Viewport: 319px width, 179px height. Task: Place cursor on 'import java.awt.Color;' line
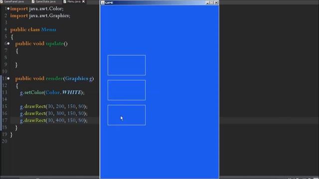pos(37,9)
